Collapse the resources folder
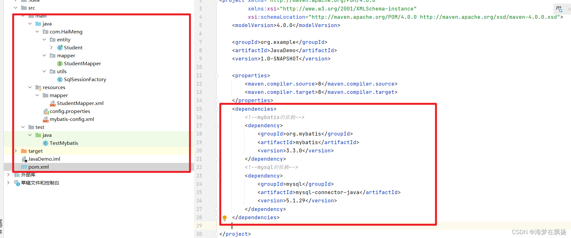Viewport: 571px width, 238px height. [x=30, y=87]
